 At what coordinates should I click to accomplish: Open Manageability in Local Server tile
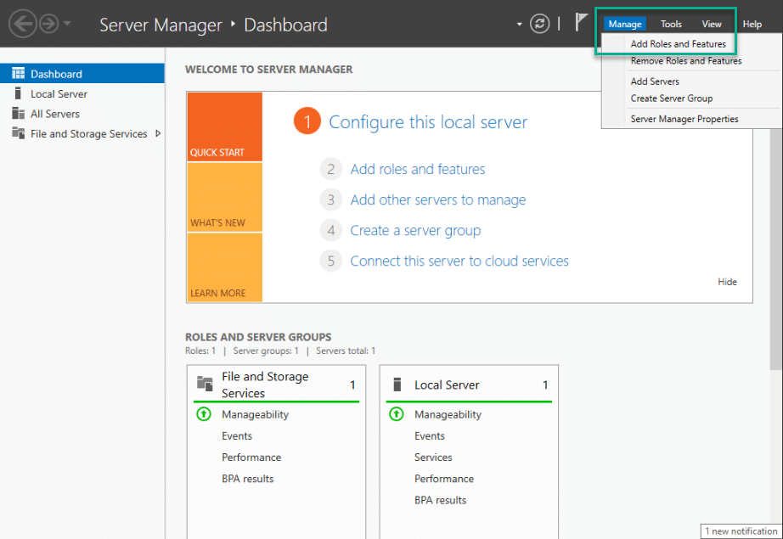click(448, 414)
